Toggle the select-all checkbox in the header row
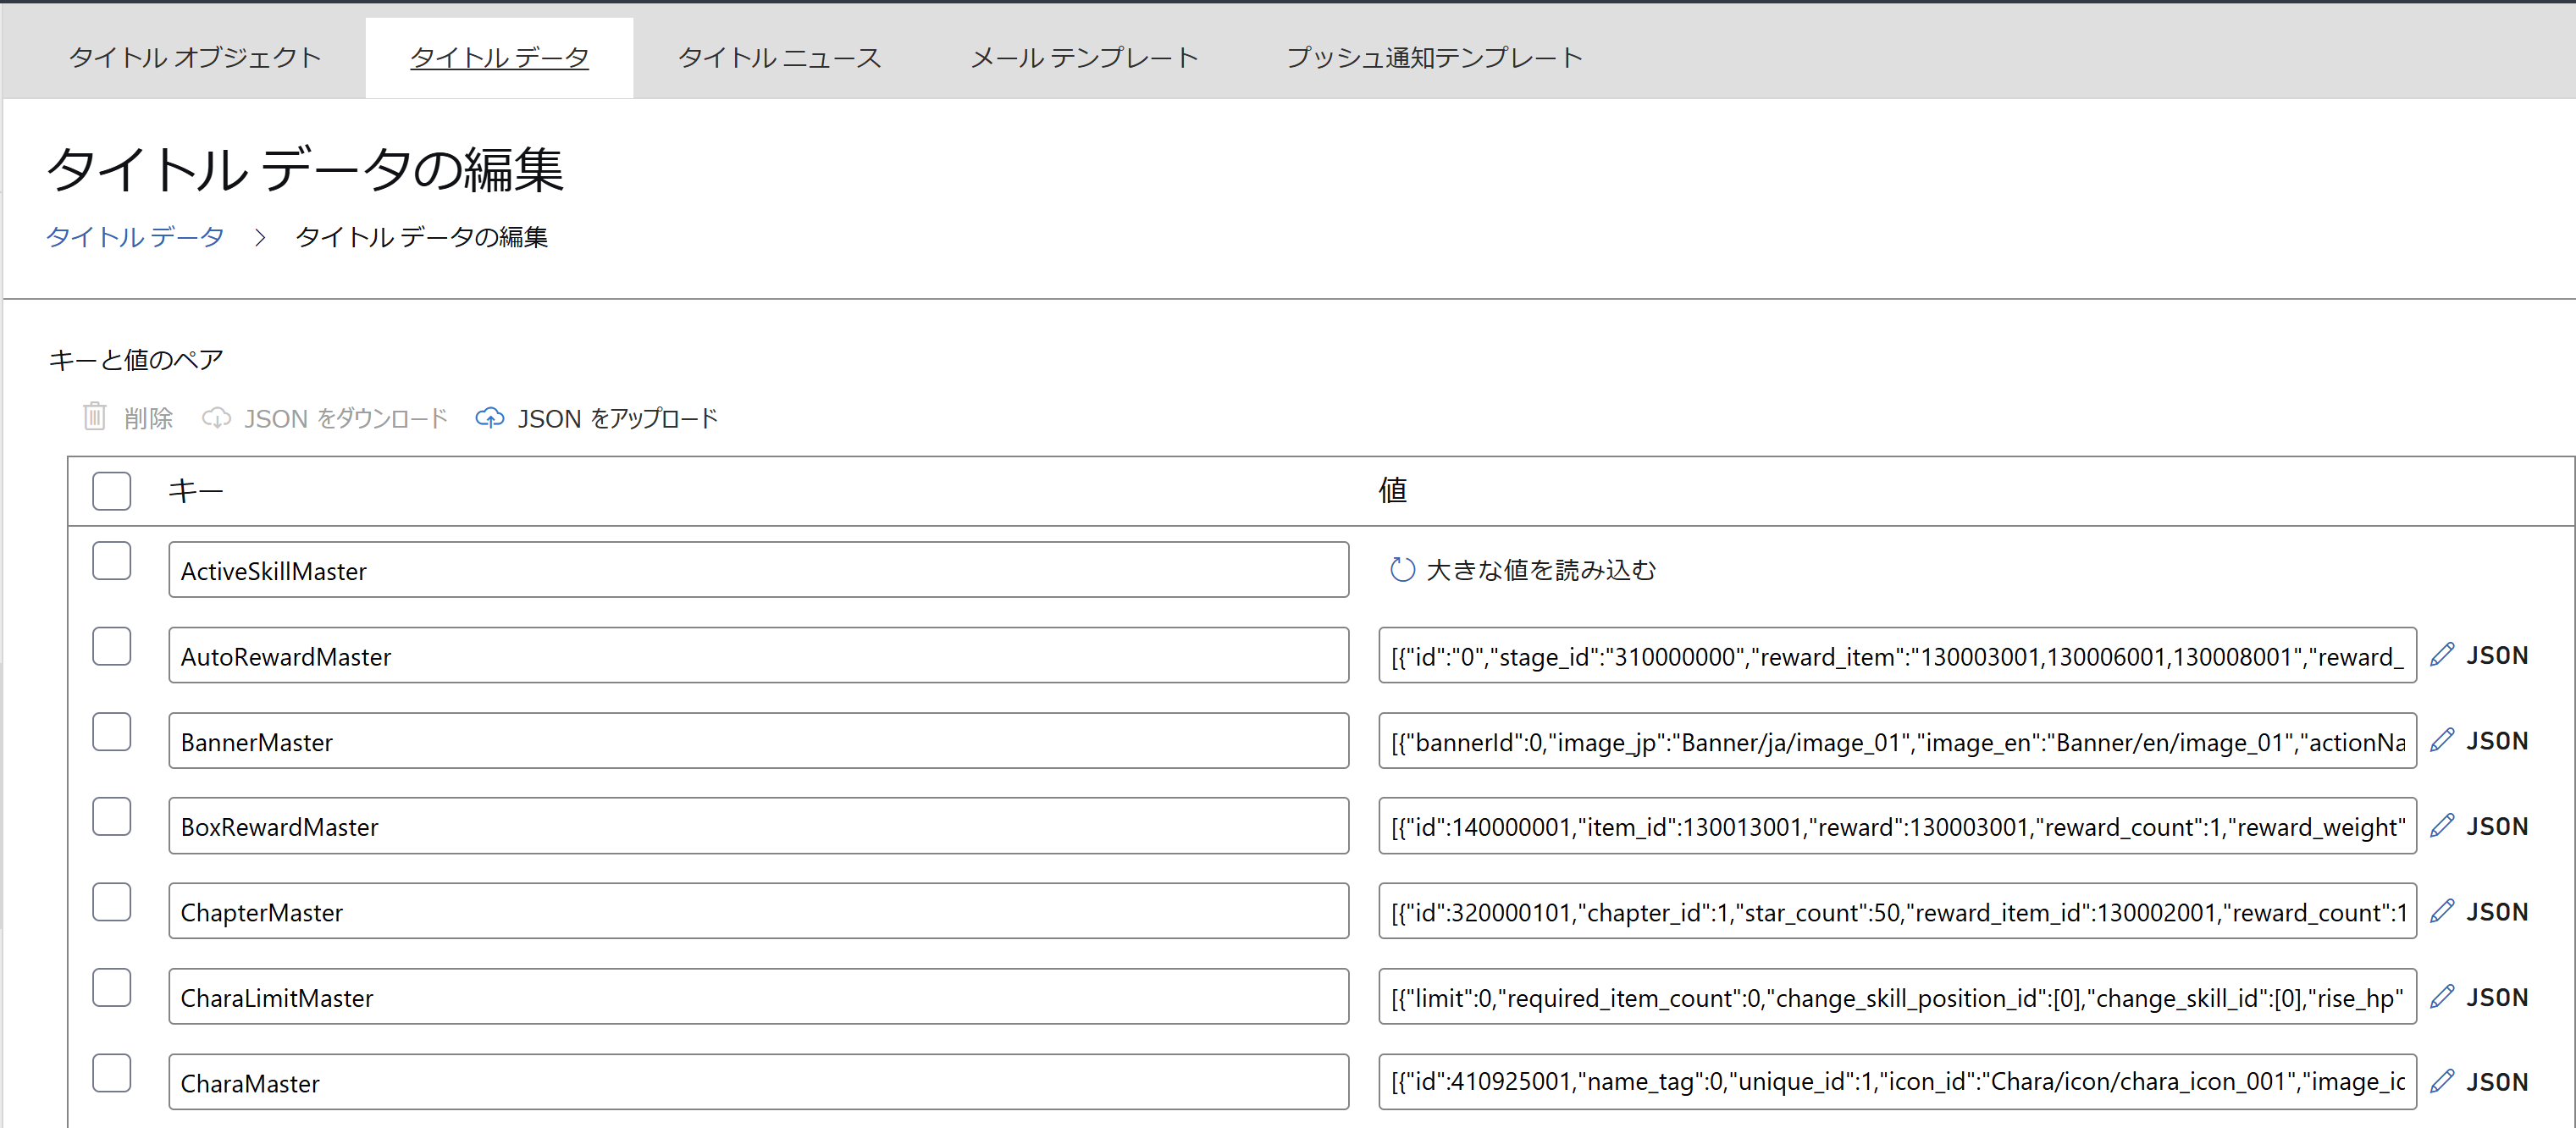The width and height of the screenshot is (2576, 1128). click(111, 491)
